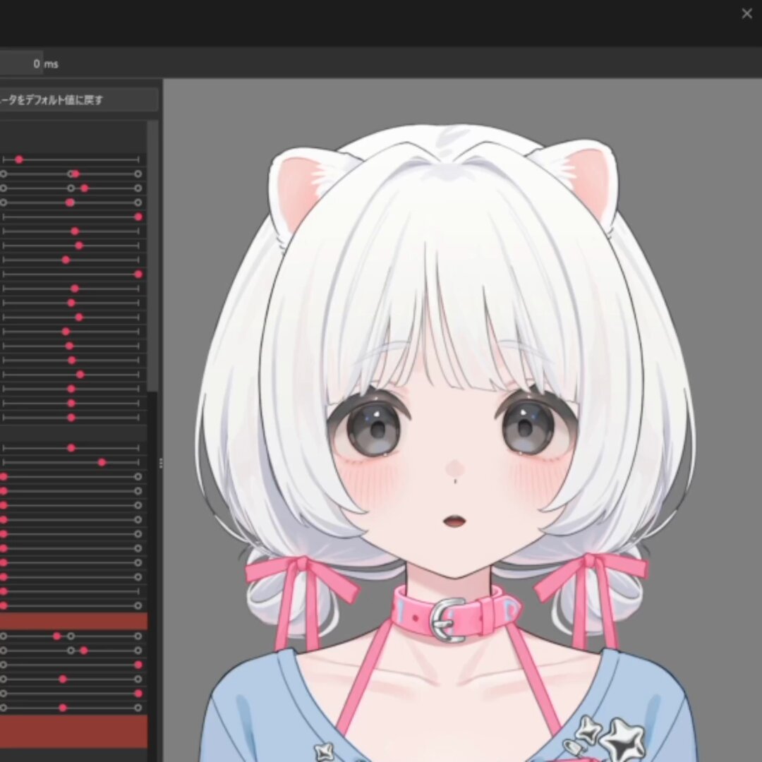The height and width of the screenshot is (762, 762).
Task: Select the "0 ms" duration input field
Action: coord(21,64)
